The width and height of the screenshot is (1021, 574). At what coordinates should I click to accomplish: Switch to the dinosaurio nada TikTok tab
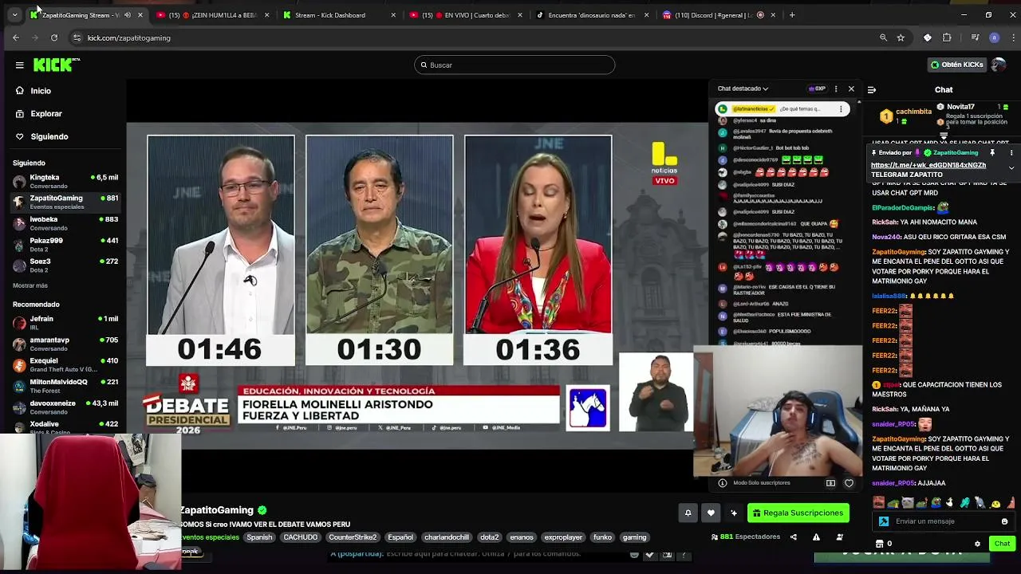(592, 15)
